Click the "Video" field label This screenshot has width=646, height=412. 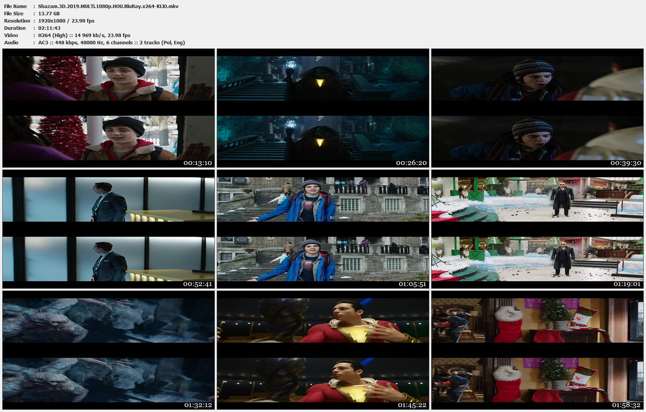tap(11, 35)
